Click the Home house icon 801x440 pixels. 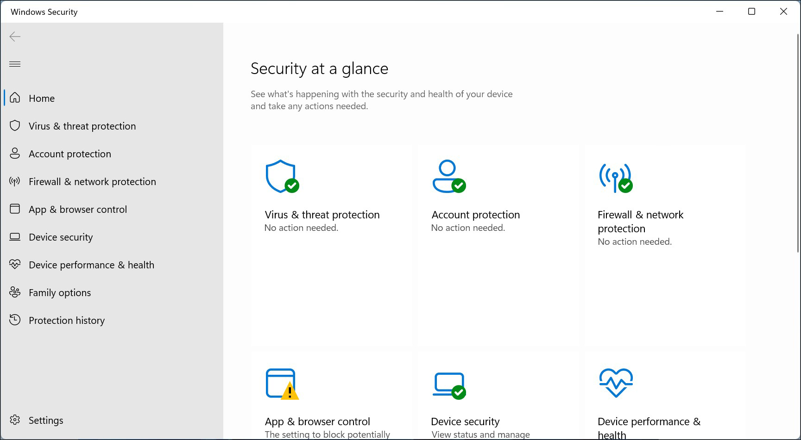coord(14,98)
